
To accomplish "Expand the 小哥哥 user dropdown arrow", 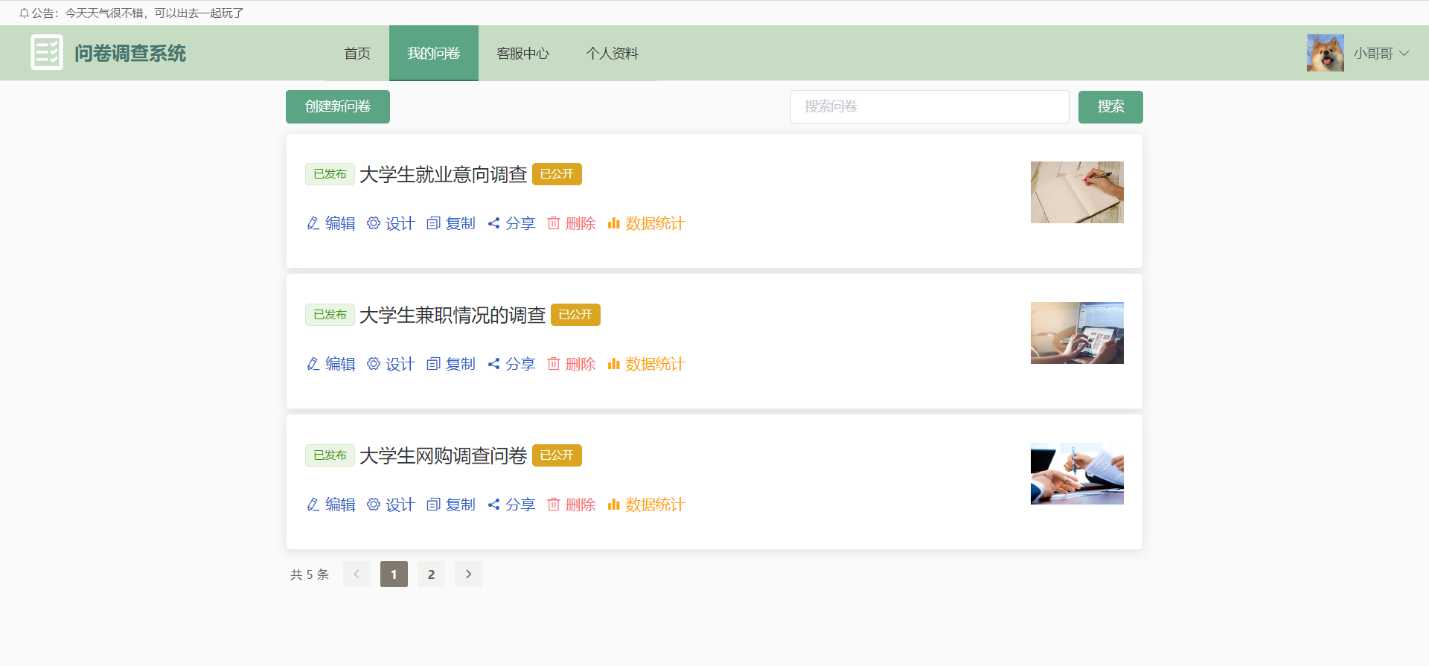I will (1404, 54).
